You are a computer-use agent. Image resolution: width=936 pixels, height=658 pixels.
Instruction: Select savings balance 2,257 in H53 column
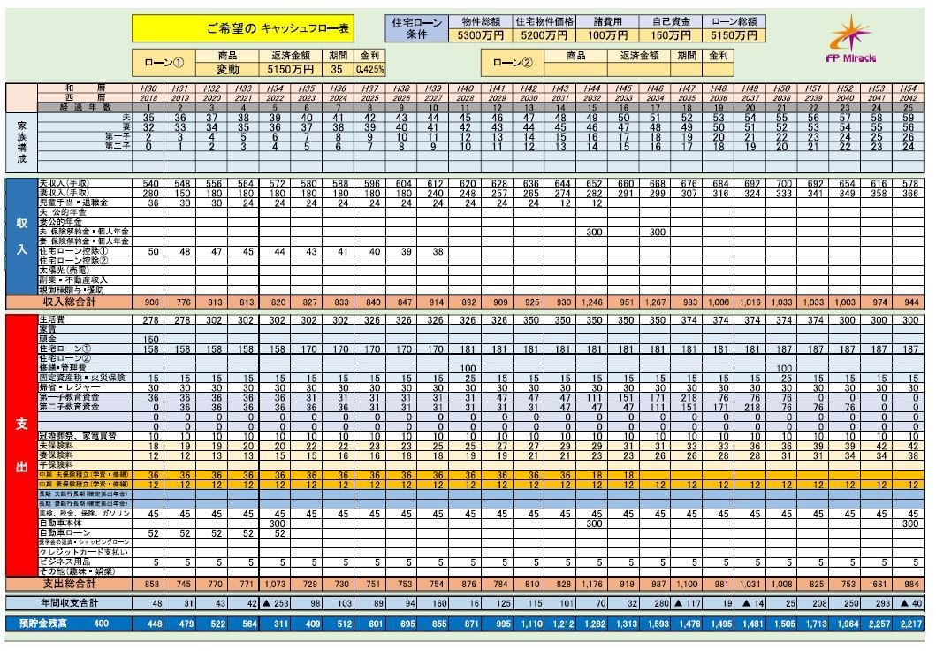click(876, 624)
